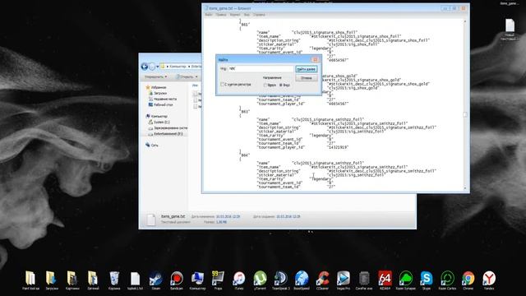Select Загрузки in the Explorer sidebar
Image resolution: width=526 pixels, height=296 pixels.
(158, 93)
